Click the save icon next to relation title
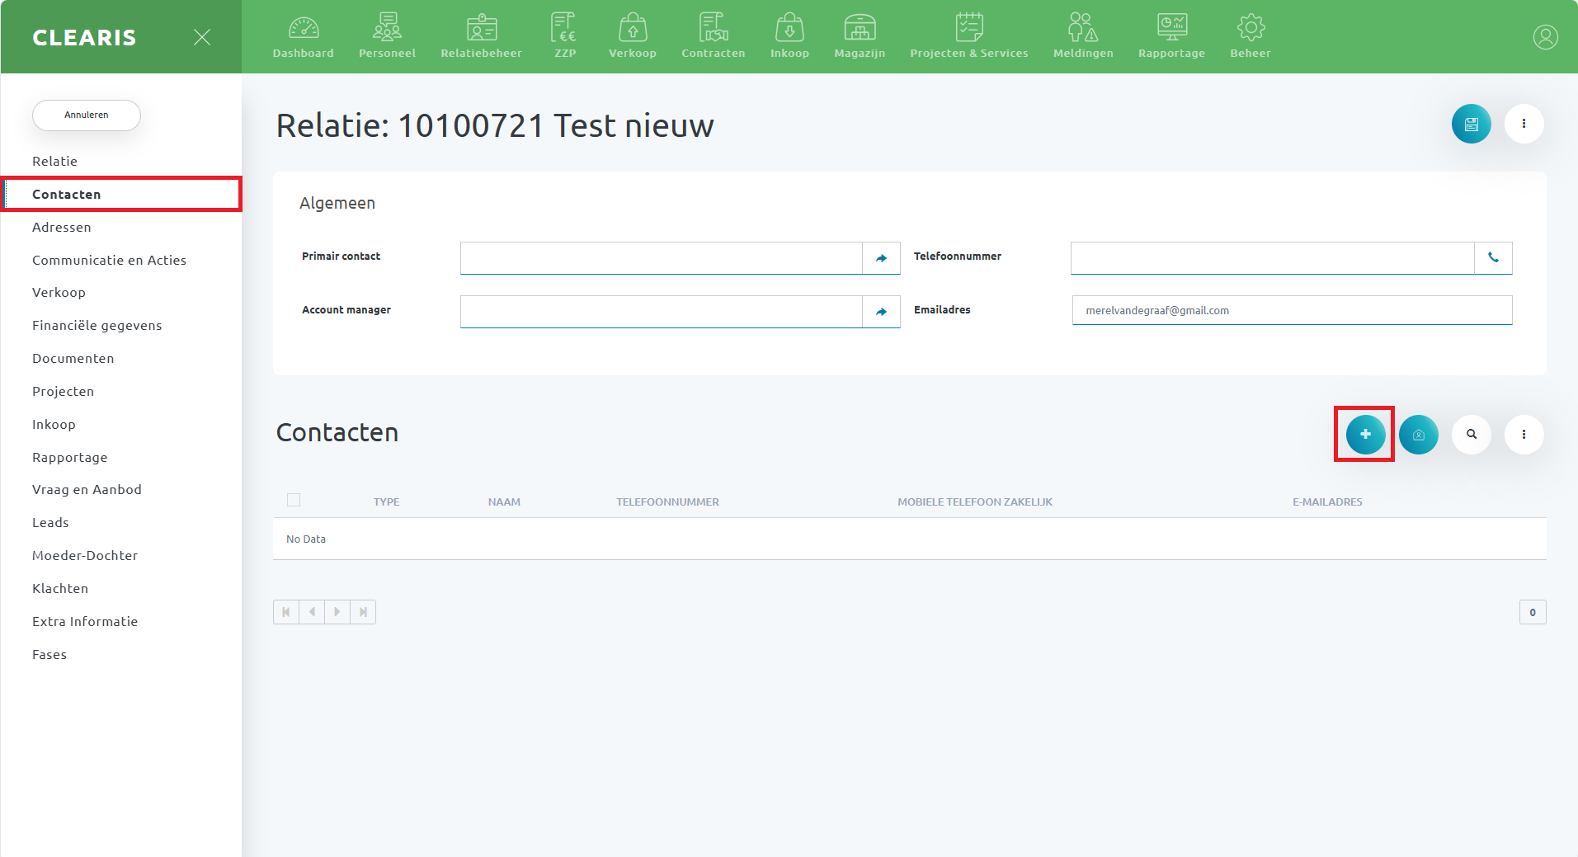Screen dimensions: 1578x857 (1471, 125)
